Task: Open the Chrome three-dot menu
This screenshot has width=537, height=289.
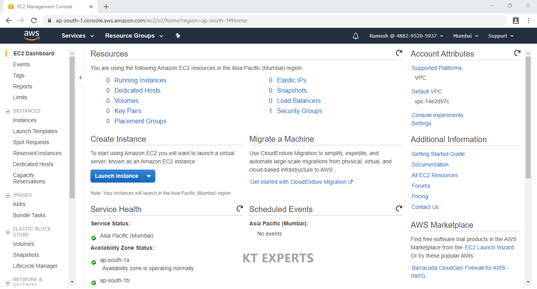Action: click(528, 20)
